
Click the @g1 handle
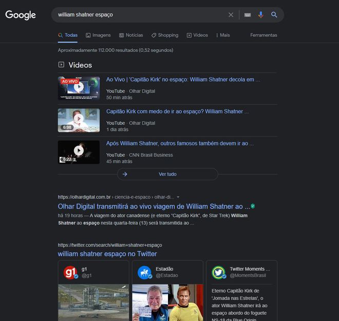86,275
